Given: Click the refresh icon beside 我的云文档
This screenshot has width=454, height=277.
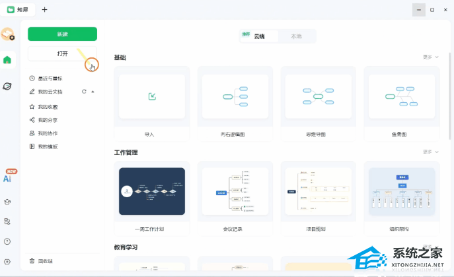Looking at the screenshot, I should pyautogui.click(x=84, y=92).
